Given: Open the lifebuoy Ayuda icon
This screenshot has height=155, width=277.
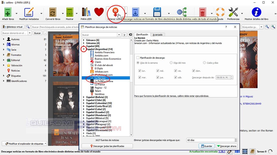Looking at the screenshot, I should click(x=220, y=12).
